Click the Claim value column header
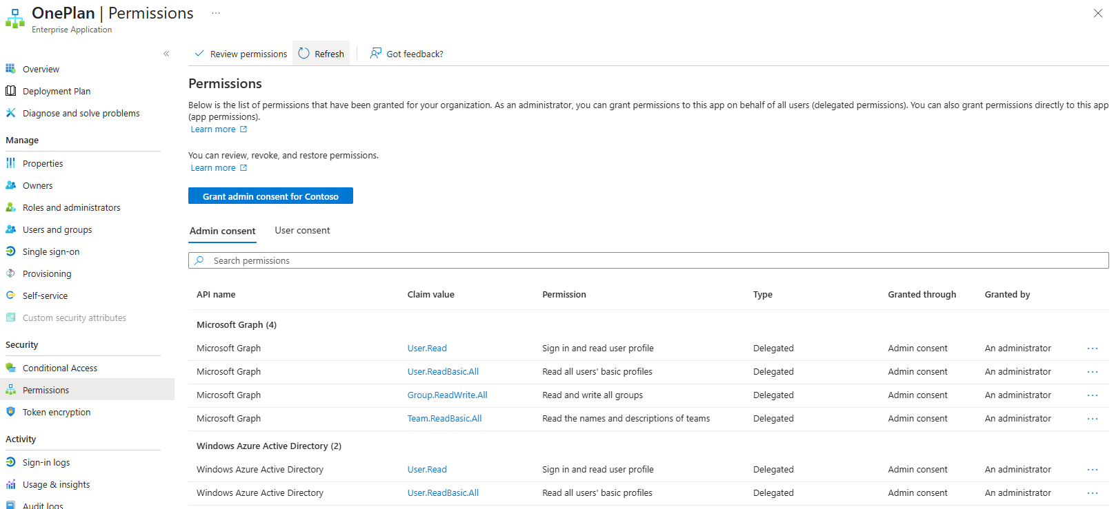Image resolution: width=1114 pixels, height=509 pixels. click(x=430, y=295)
